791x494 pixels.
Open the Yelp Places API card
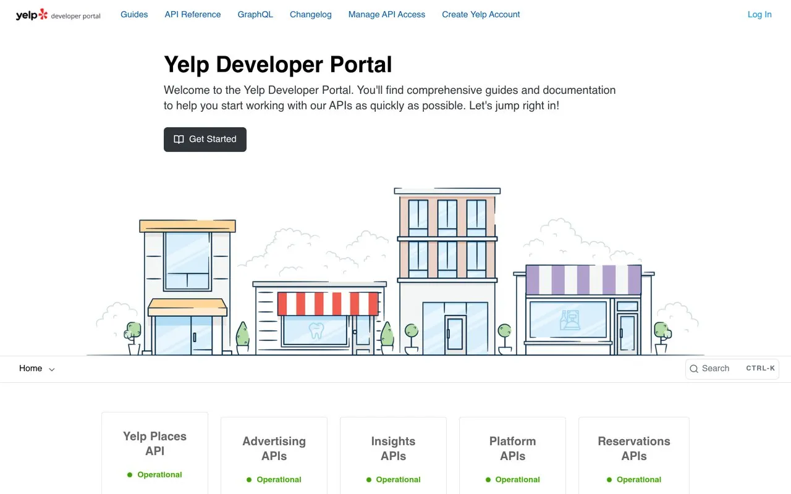pyautogui.click(x=154, y=453)
